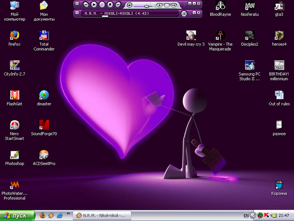Select the Корзина recycle bin
Screen dimensions: 294x221
pyautogui.click(x=279, y=187)
